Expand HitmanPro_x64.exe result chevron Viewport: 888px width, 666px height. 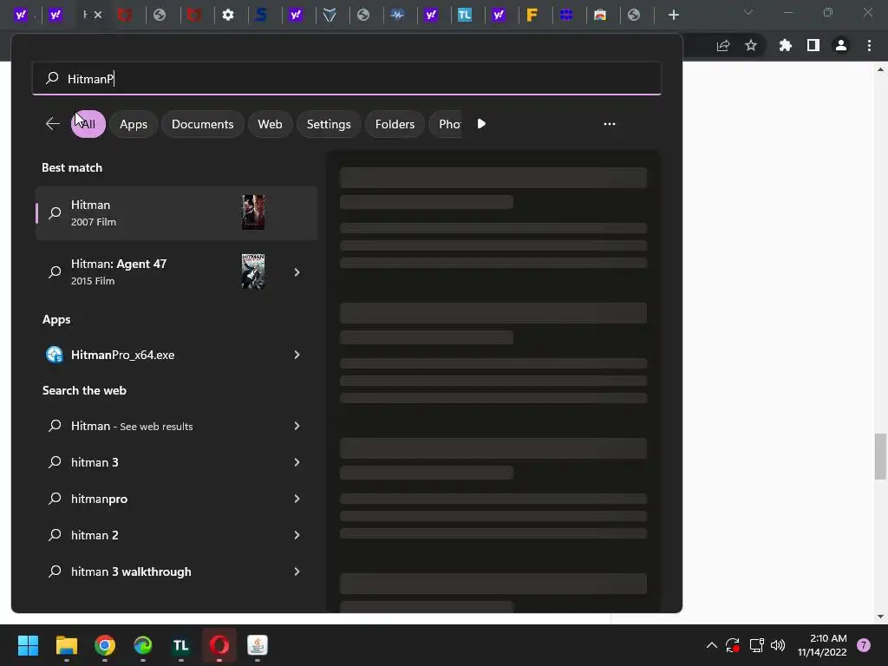click(297, 355)
